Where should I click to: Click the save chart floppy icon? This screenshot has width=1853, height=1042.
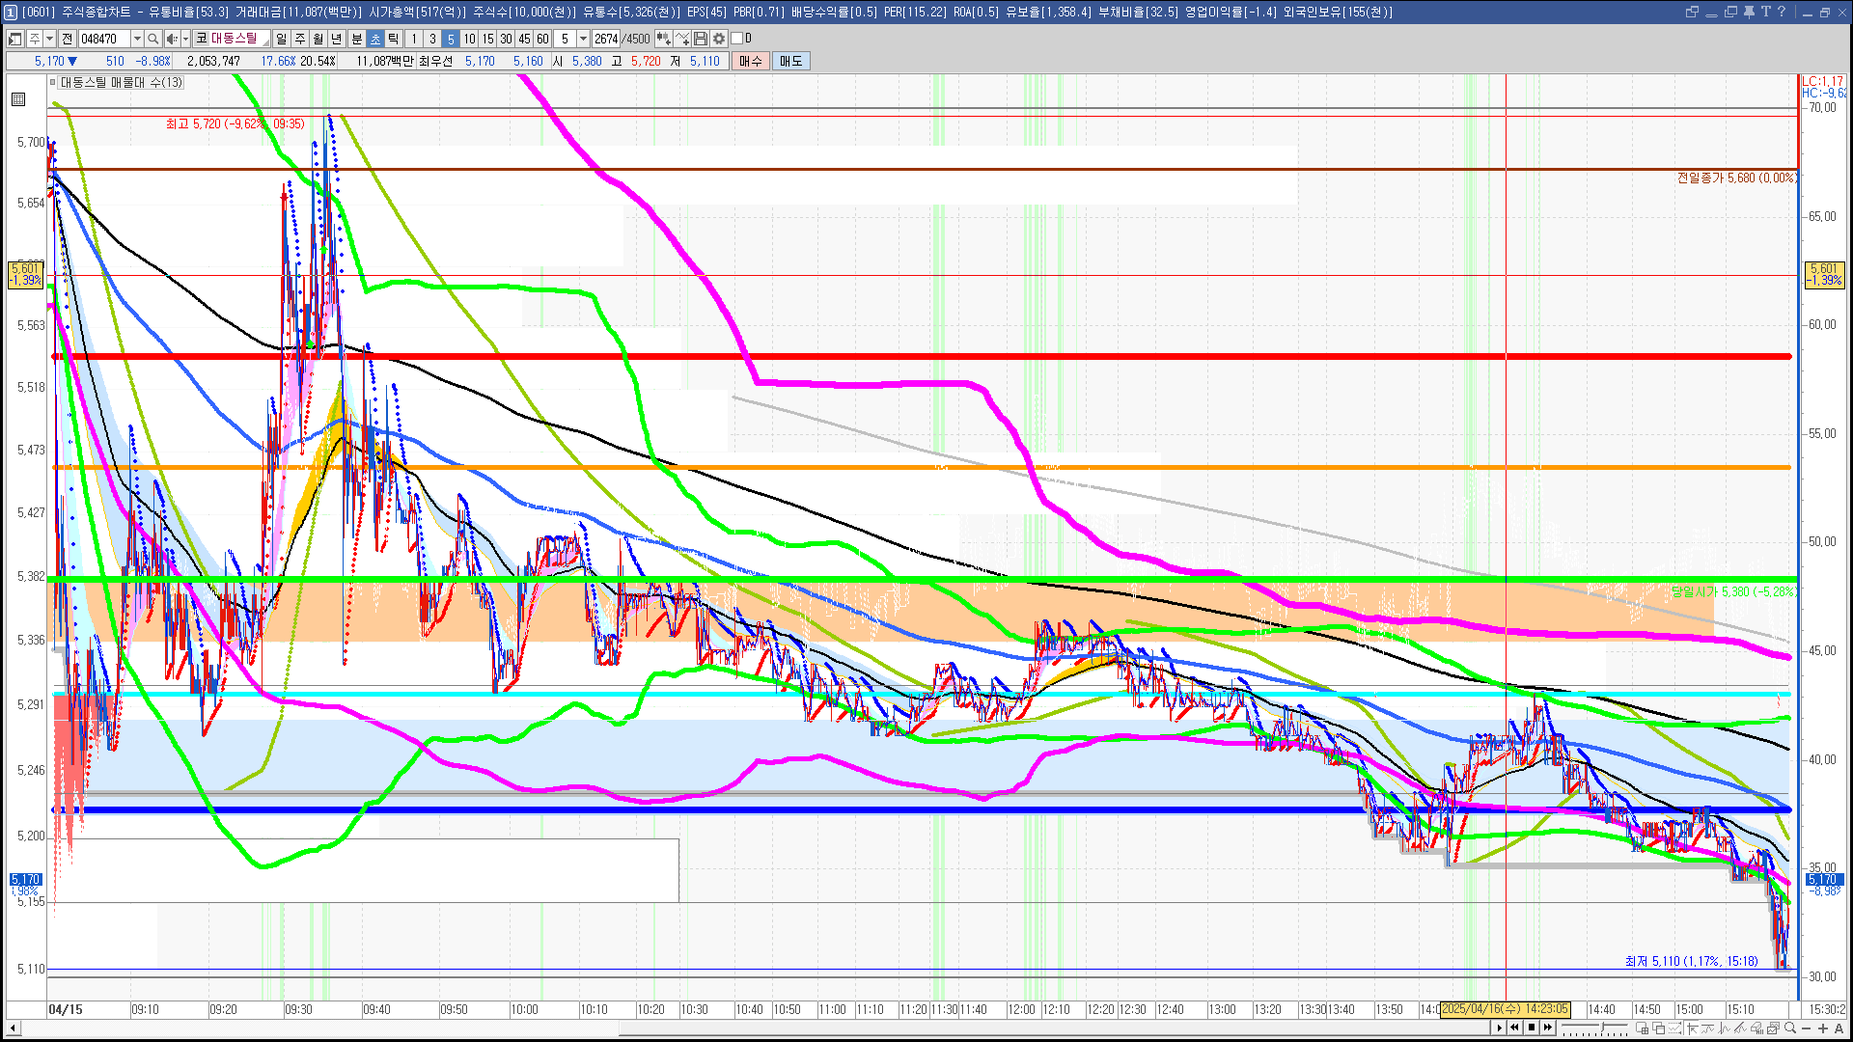coord(702,39)
